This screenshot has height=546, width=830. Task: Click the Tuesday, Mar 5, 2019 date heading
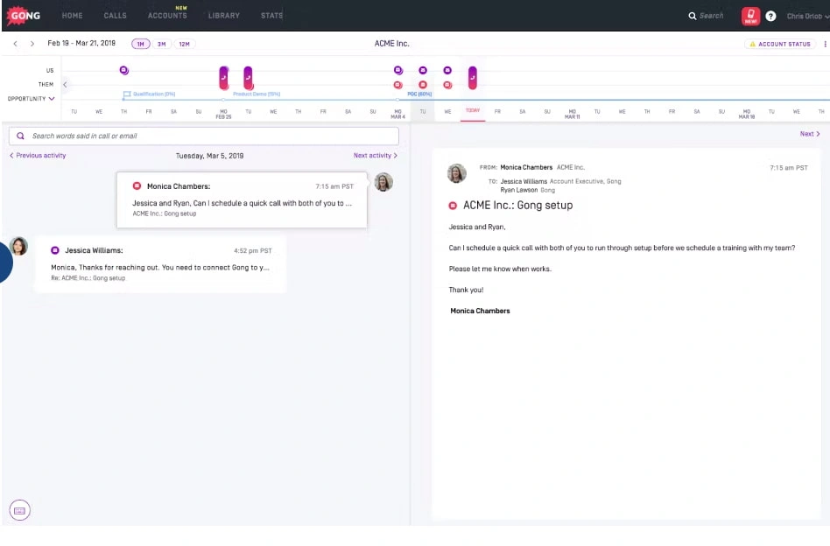click(x=209, y=156)
